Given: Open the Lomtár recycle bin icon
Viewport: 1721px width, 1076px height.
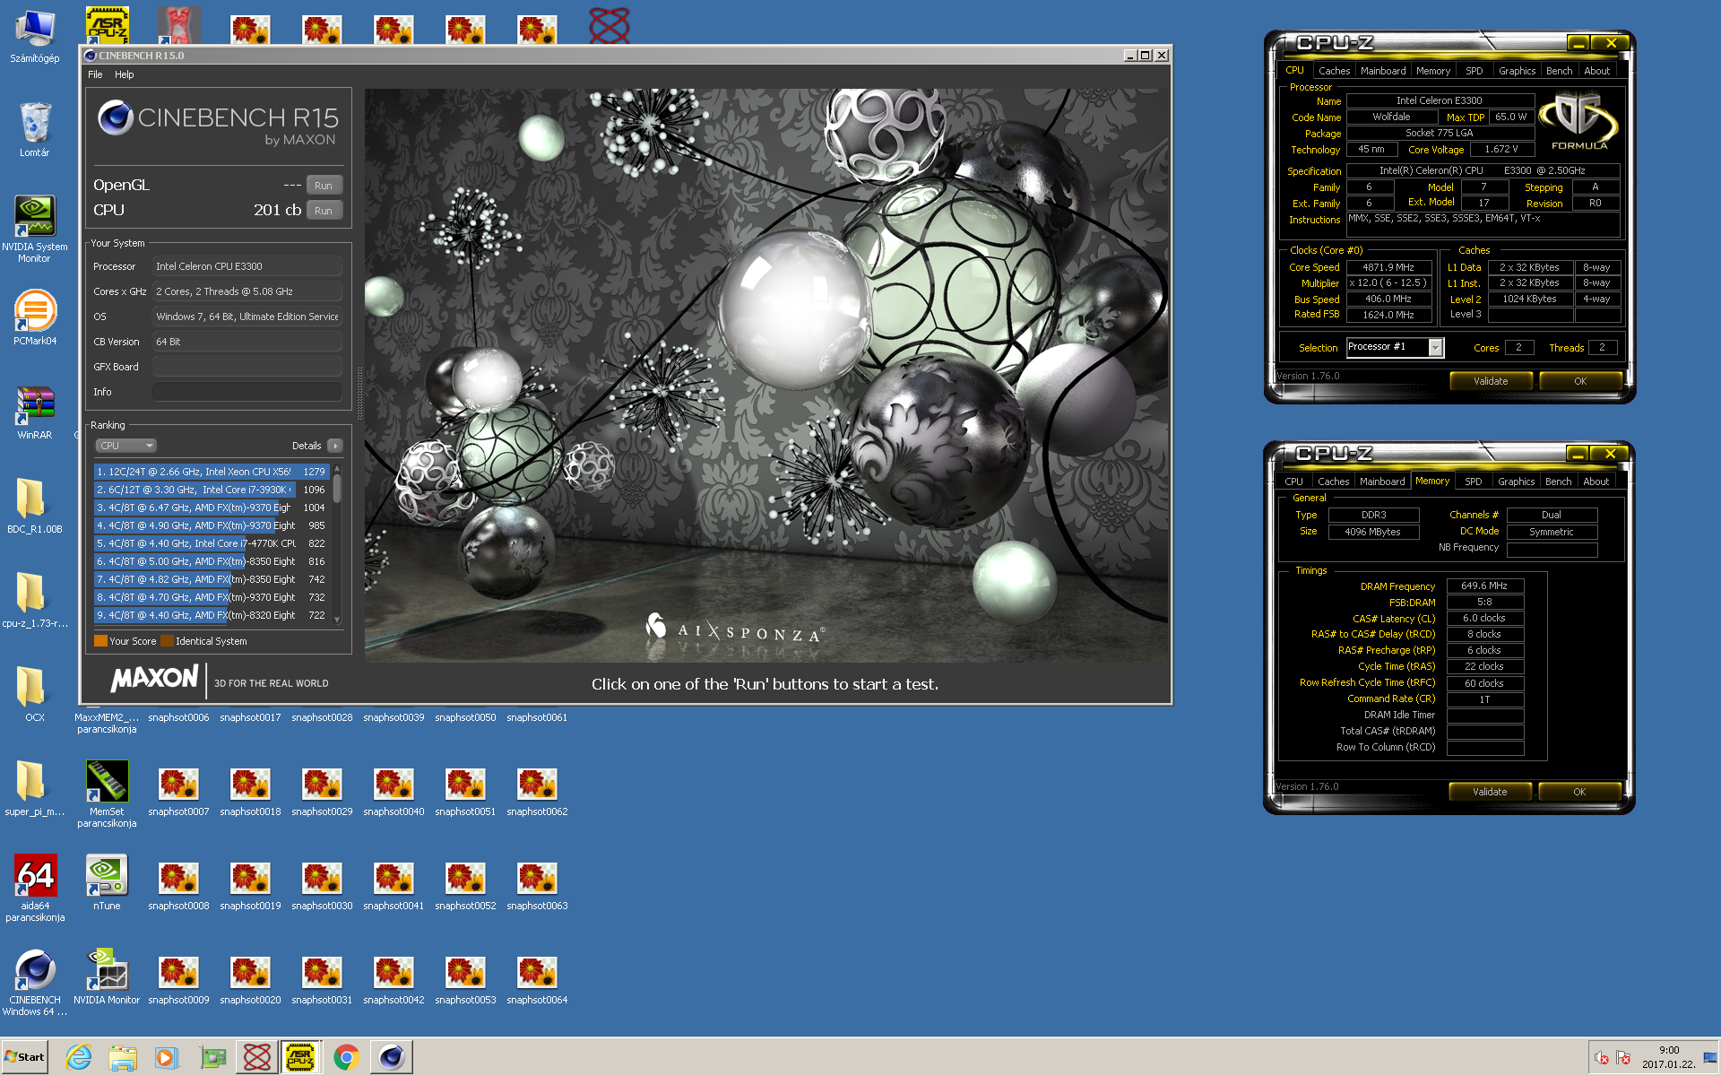Looking at the screenshot, I should 35,129.
